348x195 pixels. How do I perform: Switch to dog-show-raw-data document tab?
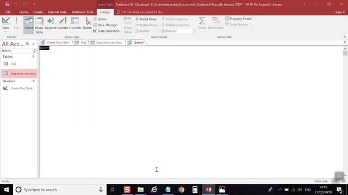107,42
